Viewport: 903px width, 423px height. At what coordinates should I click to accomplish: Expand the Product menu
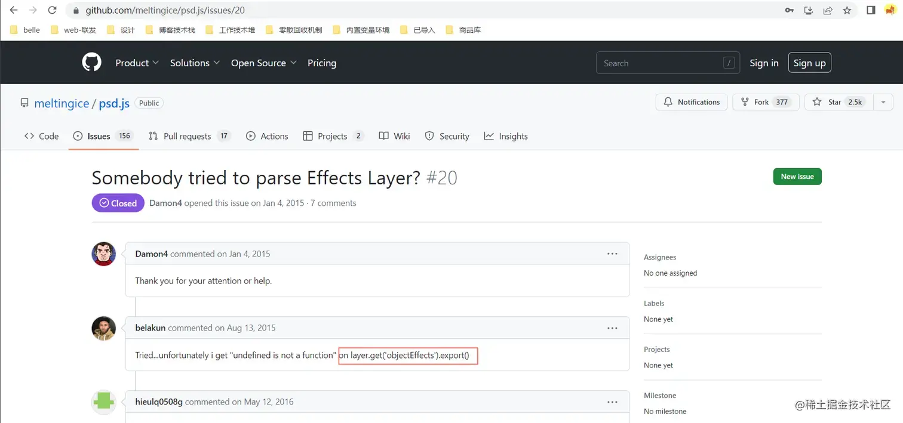(137, 63)
